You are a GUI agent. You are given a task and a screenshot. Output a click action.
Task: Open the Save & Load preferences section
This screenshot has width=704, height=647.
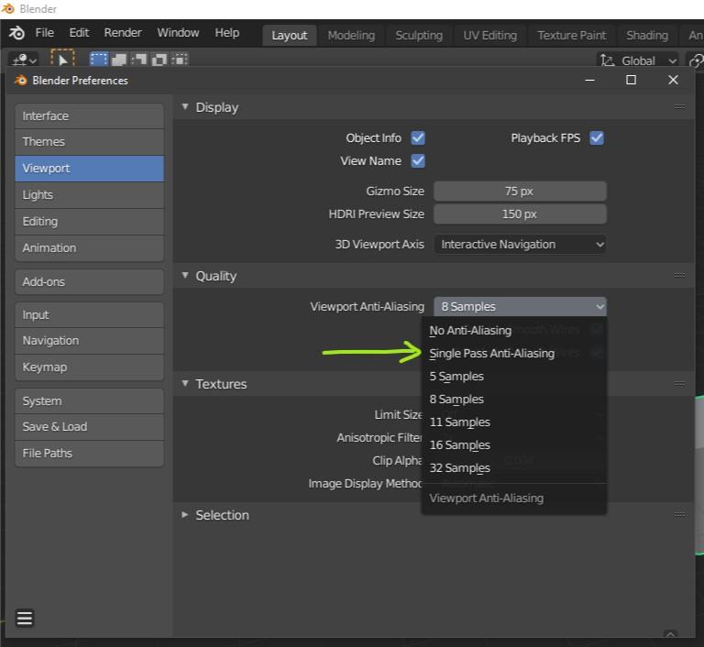pos(89,426)
